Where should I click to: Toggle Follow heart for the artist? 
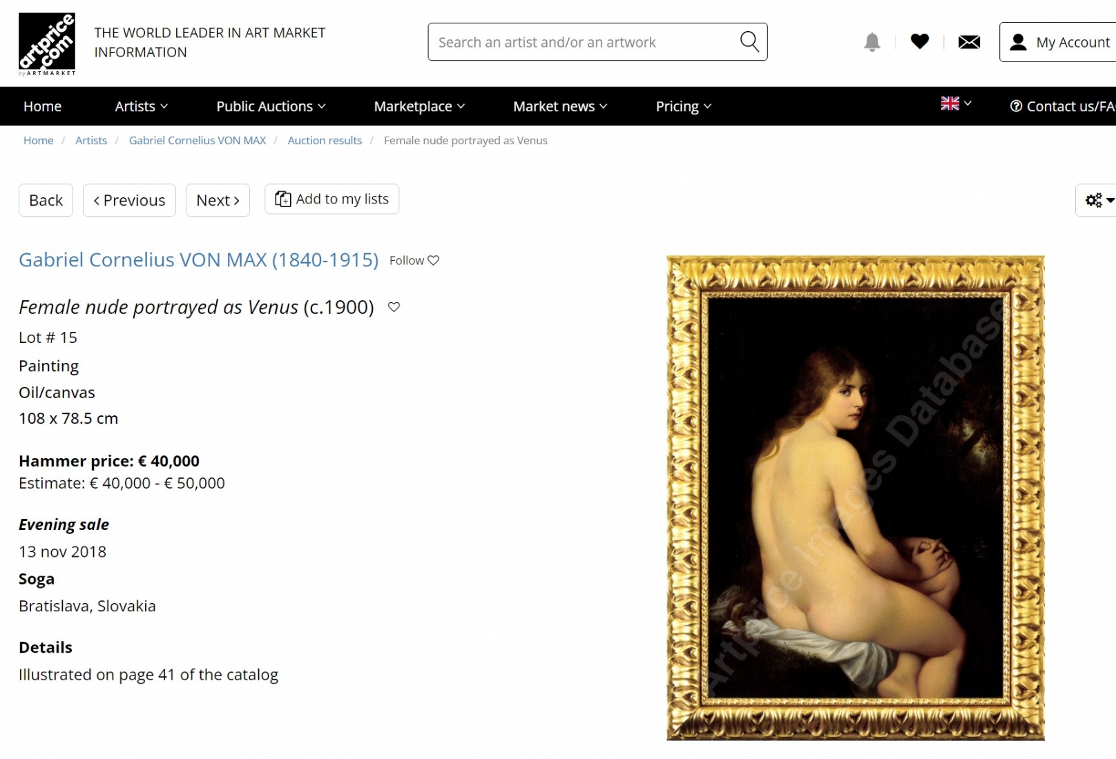point(434,260)
